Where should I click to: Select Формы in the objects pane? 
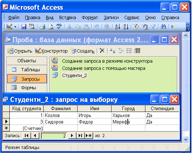(x=27, y=88)
